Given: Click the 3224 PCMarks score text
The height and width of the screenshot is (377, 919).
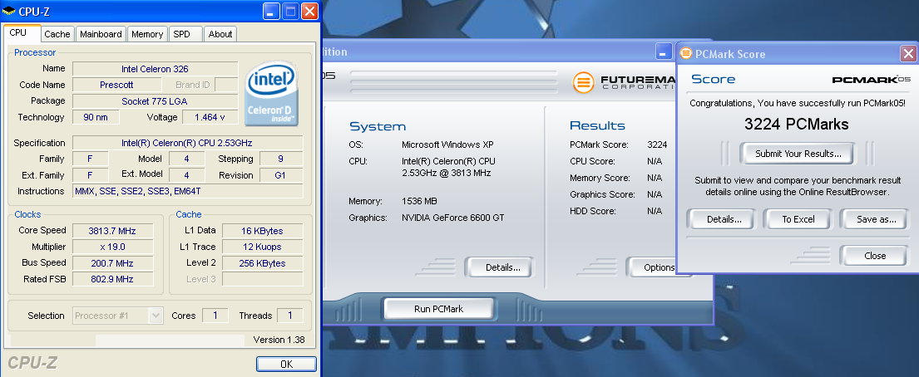Looking at the screenshot, I should [797, 124].
